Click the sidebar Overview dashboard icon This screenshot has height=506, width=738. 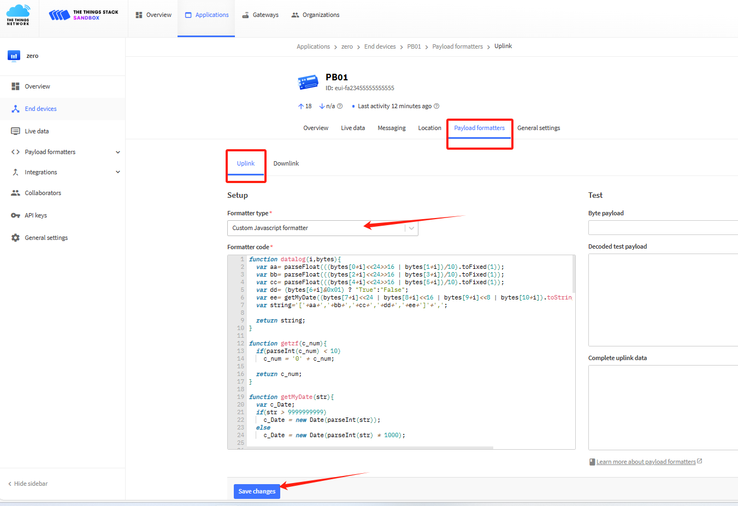15,86
